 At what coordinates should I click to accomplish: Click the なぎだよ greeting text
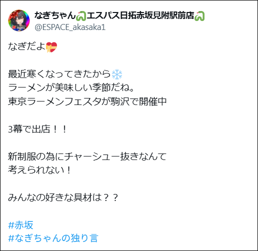26,46
